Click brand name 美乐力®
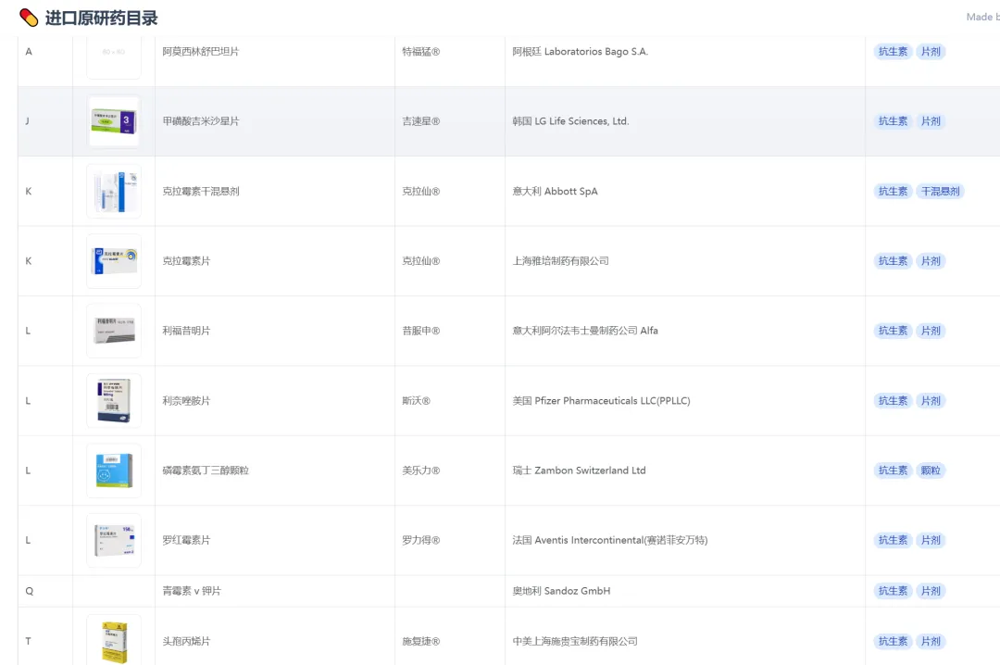 click(421, 471)
